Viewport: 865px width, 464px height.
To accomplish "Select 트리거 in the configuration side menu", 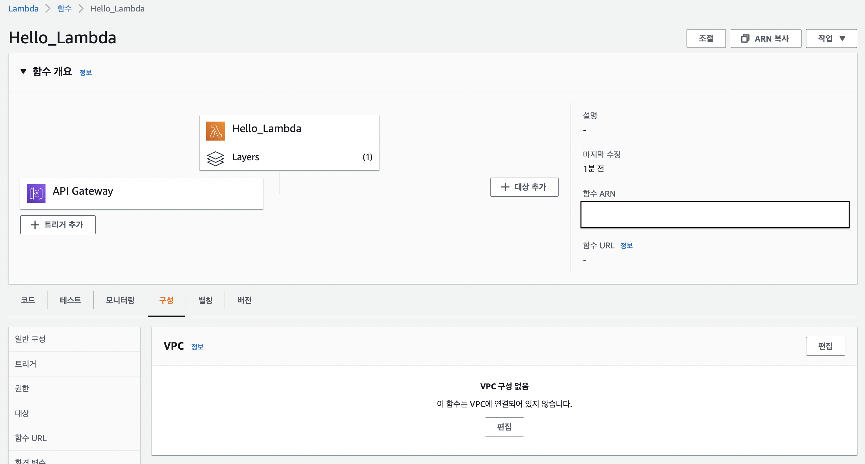I will point(74,364).
